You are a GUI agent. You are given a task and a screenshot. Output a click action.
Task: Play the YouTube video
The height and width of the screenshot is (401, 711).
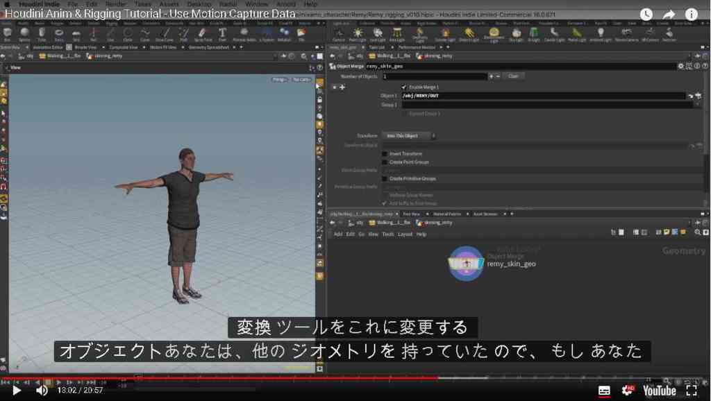17,390
